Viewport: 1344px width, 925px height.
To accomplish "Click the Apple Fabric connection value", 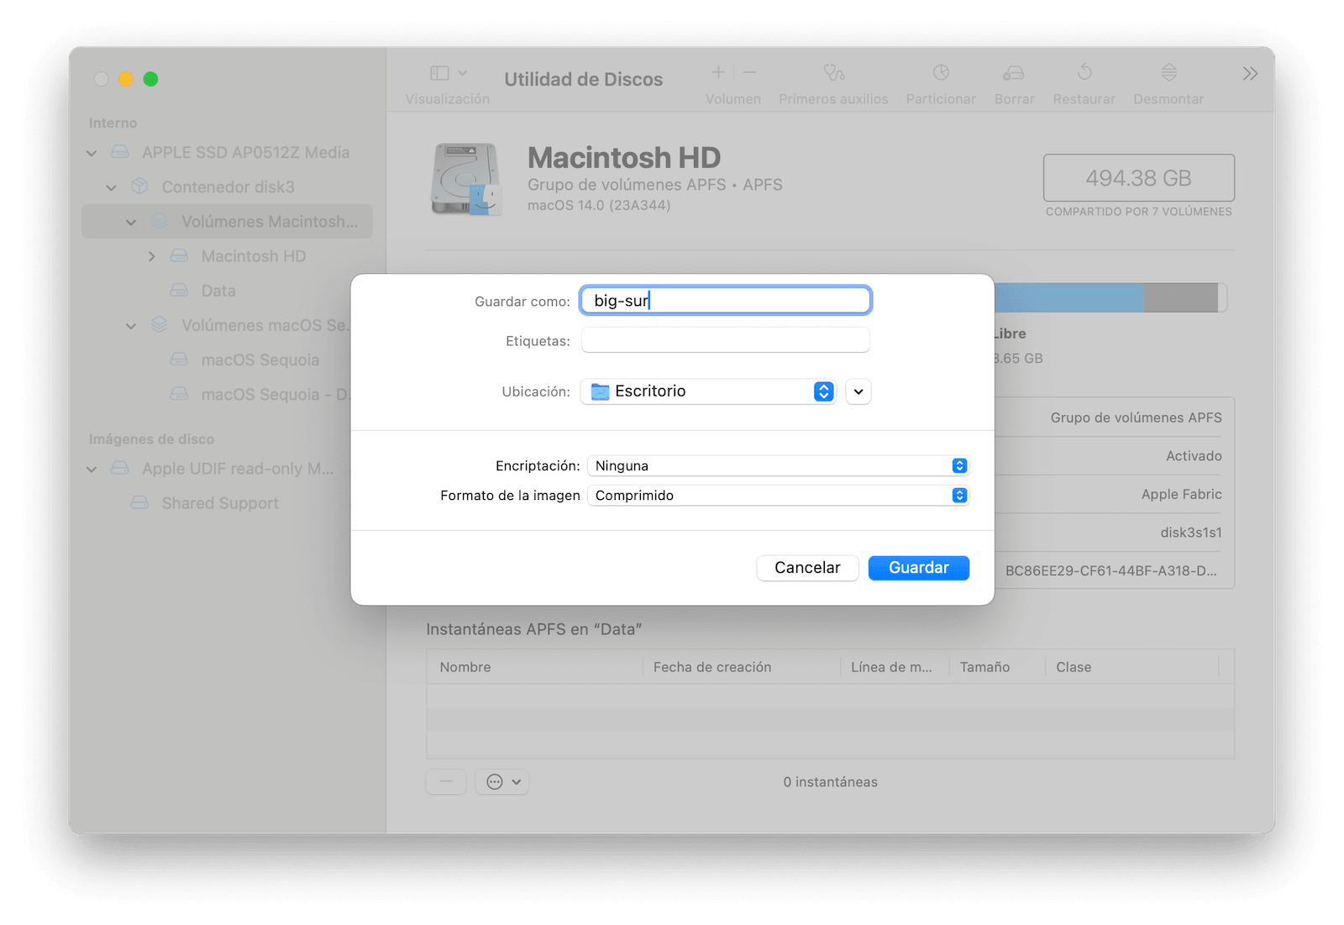I will pos(1181,494).
